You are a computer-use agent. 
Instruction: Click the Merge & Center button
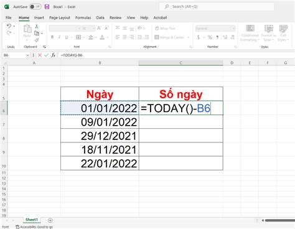169,37
